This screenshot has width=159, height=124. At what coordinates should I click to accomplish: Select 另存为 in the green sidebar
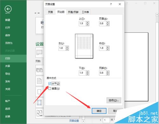[9, 43]
